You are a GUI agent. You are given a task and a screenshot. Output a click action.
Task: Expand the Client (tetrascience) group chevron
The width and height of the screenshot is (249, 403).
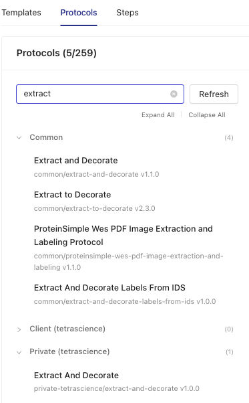pyautogui.click(x=19, y=329)
